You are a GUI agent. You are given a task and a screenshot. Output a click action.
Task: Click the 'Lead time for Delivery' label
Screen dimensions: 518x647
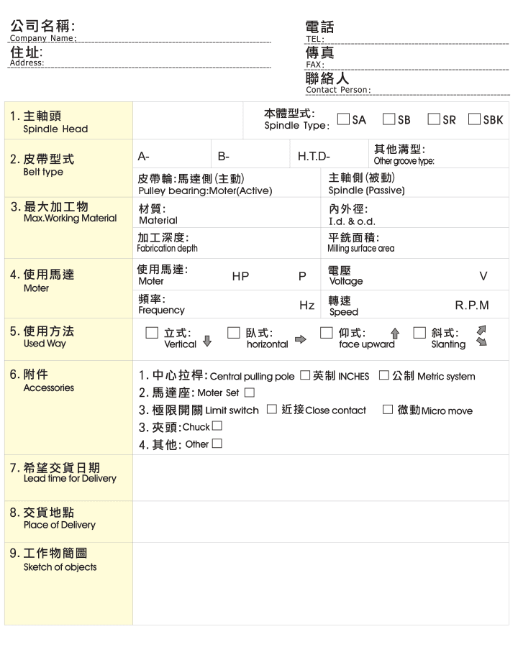[x=70, y=478]
